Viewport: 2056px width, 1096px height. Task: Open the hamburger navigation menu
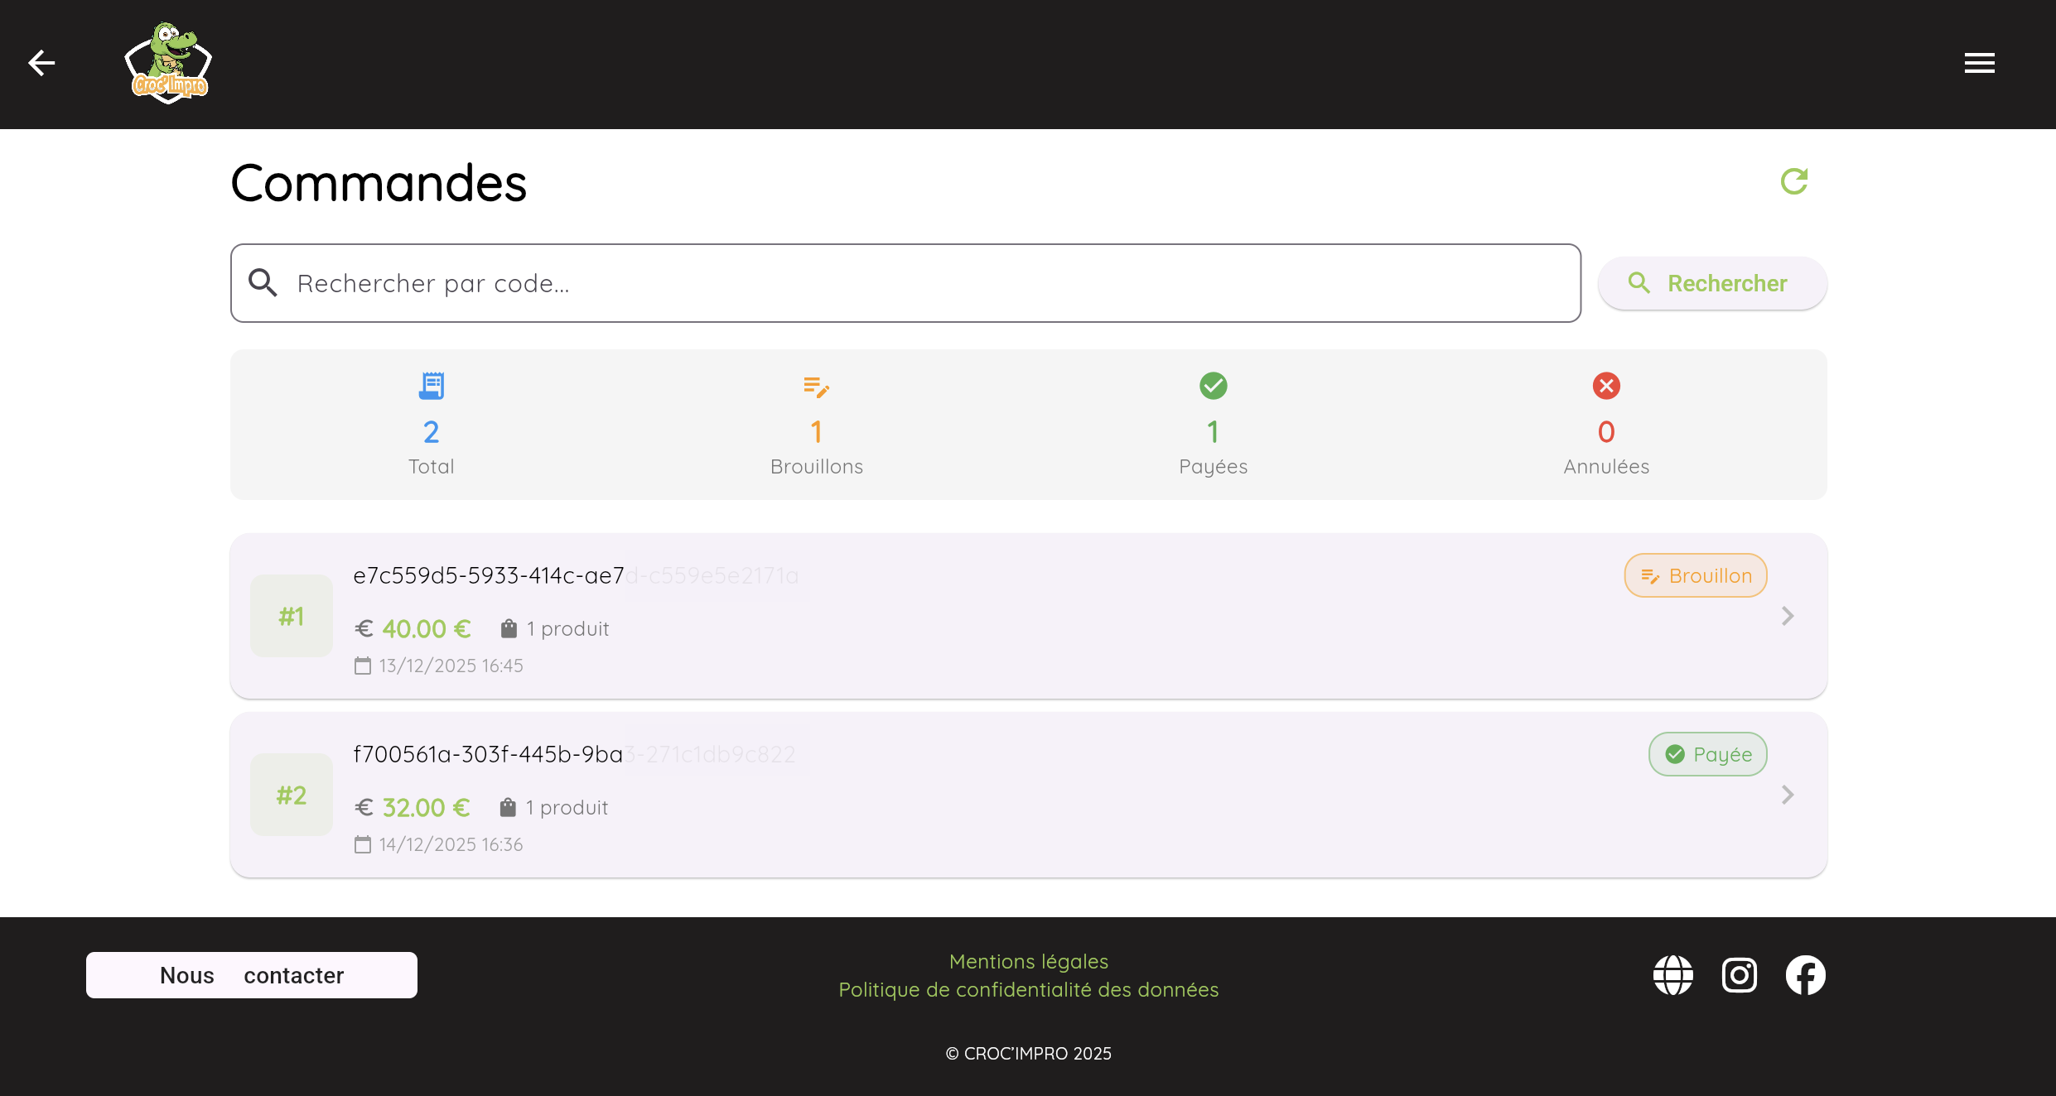(1980, 62)
